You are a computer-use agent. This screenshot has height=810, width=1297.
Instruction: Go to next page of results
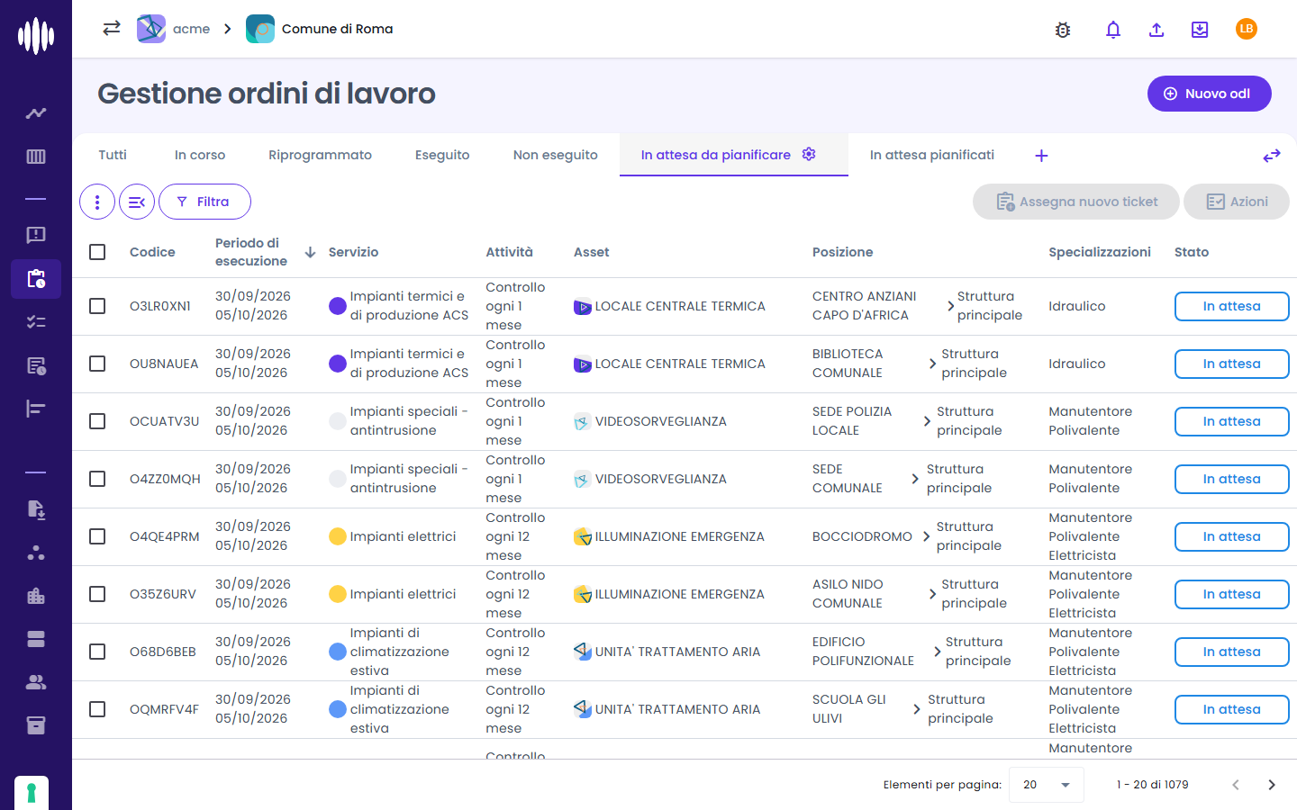(1272, 785)
